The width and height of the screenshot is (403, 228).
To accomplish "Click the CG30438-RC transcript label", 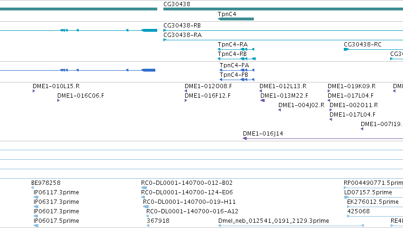I will pyautogui.click(x=363, y=45).
